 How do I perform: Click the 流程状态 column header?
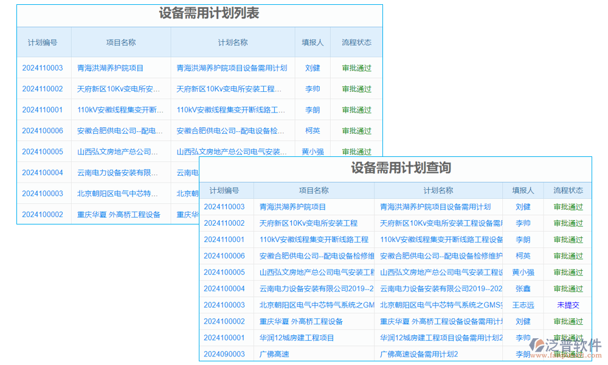click(x=568, y=190)
